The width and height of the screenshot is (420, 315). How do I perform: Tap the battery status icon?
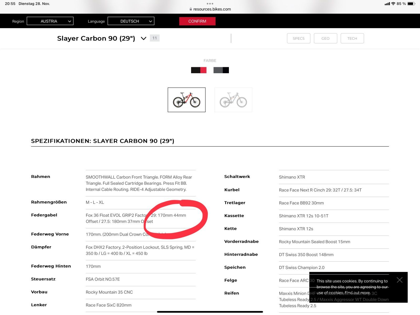click(x=411, y=4)
